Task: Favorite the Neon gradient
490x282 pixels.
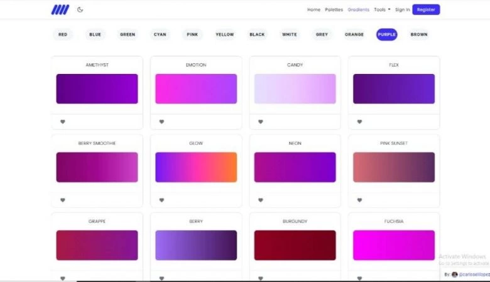Action: coord(261,200)
